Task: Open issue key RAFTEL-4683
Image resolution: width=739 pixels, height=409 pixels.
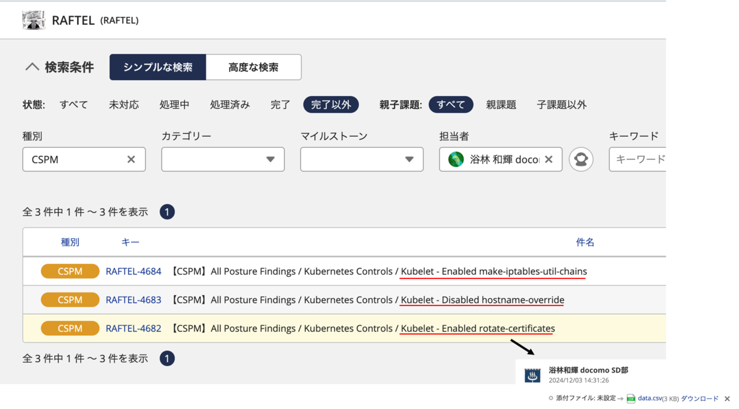Action: [134, 300]
